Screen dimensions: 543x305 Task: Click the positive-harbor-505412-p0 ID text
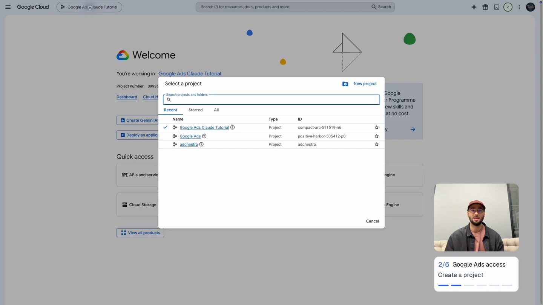(322, 136)
